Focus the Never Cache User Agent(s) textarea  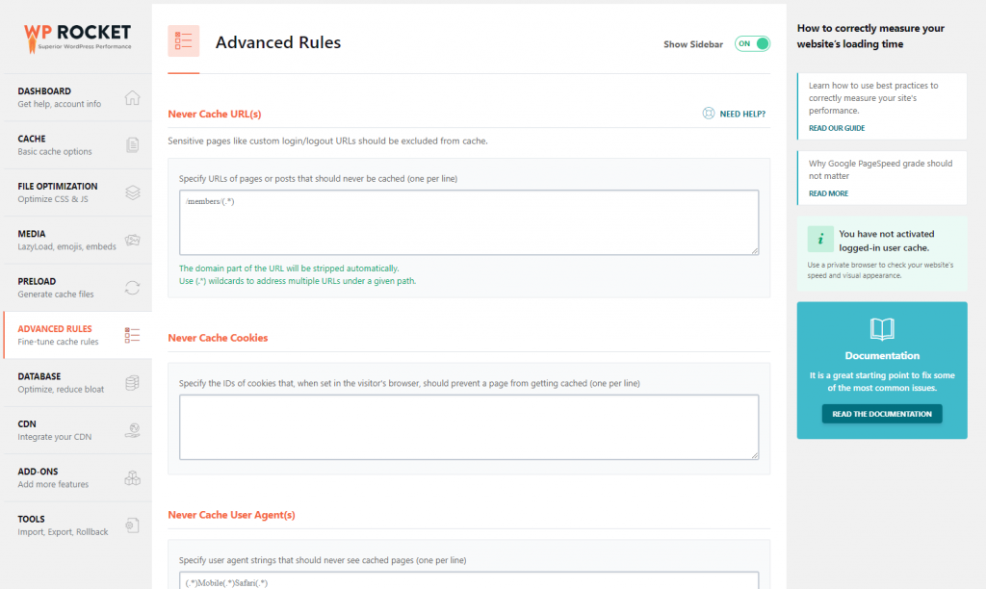point(469,580)
